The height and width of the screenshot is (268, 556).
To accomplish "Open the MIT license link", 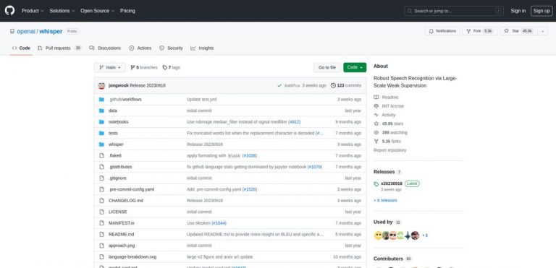I will pos(389,106).
